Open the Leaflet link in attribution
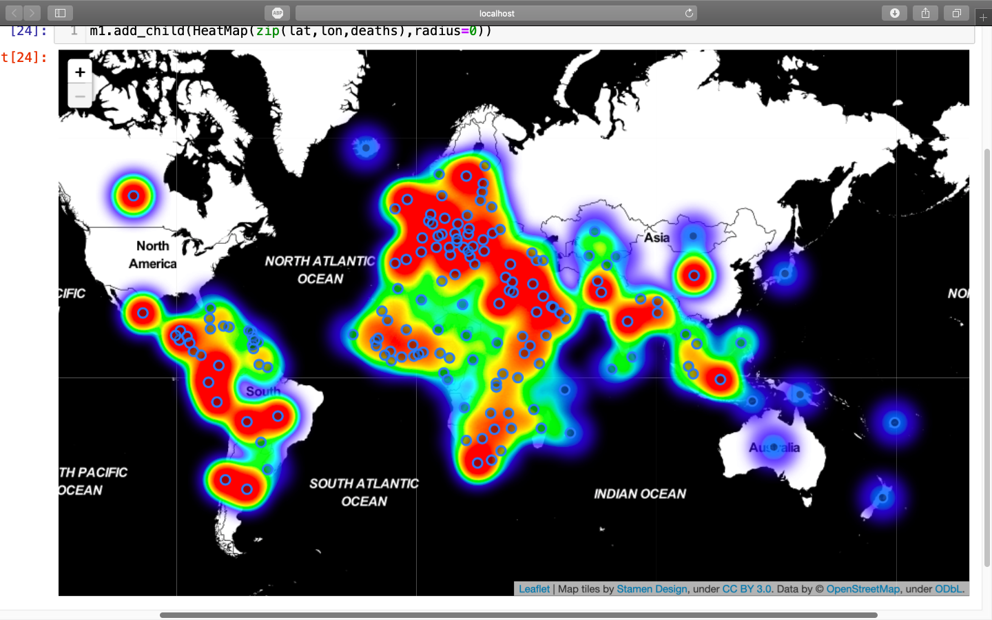This screenshot has width=992, height=620. pyautogui.click(x=534, y=589)
